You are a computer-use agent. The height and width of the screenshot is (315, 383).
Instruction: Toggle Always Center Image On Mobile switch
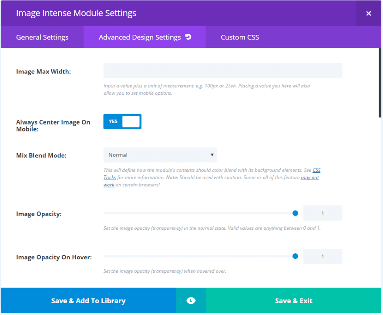point(122,122)
